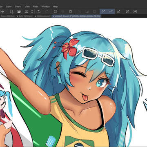Click the square icon after Snap to Grid

[127, 11]
